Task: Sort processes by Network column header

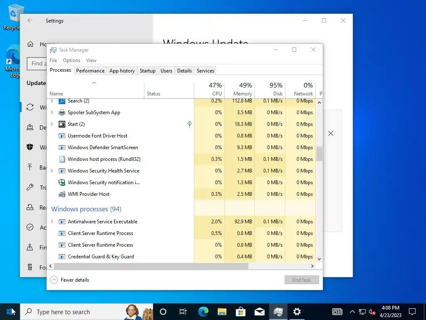Action: click(301, 89)
